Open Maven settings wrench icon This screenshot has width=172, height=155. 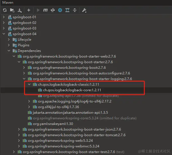(84, 10)
